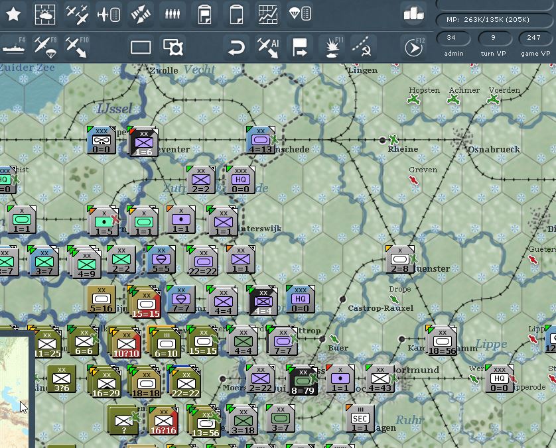The image size is (556, 448).
Task: Select the 16=29 infantry stack
Action: click(x=105, y=382)
